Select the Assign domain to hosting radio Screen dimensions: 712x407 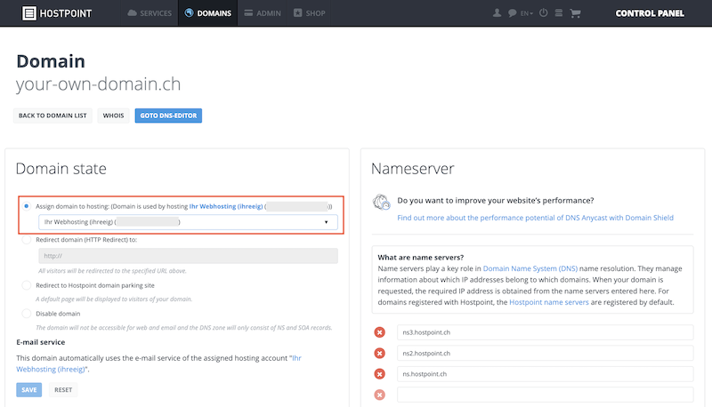tap(27, 206)
